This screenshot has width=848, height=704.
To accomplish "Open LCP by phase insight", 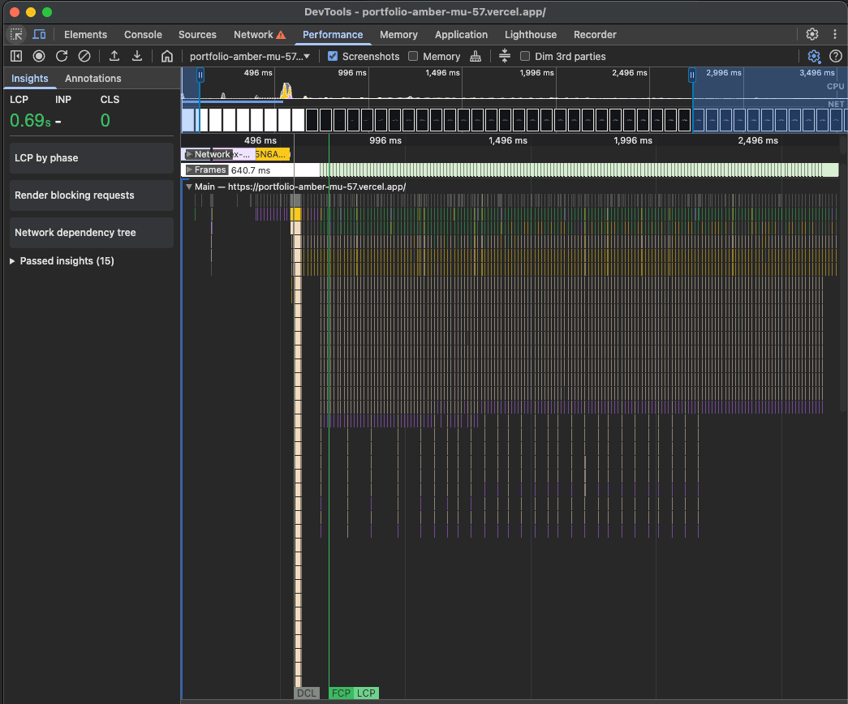I will [x=92, y=158].
